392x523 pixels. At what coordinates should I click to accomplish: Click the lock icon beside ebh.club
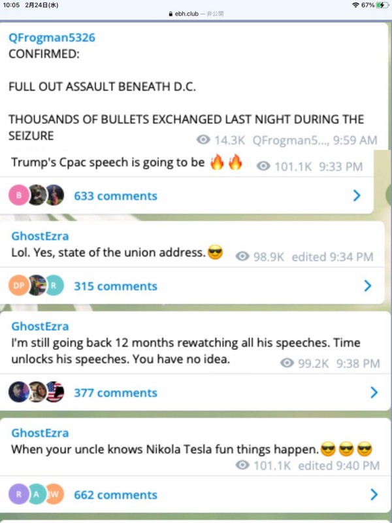[x=171, y=12]
